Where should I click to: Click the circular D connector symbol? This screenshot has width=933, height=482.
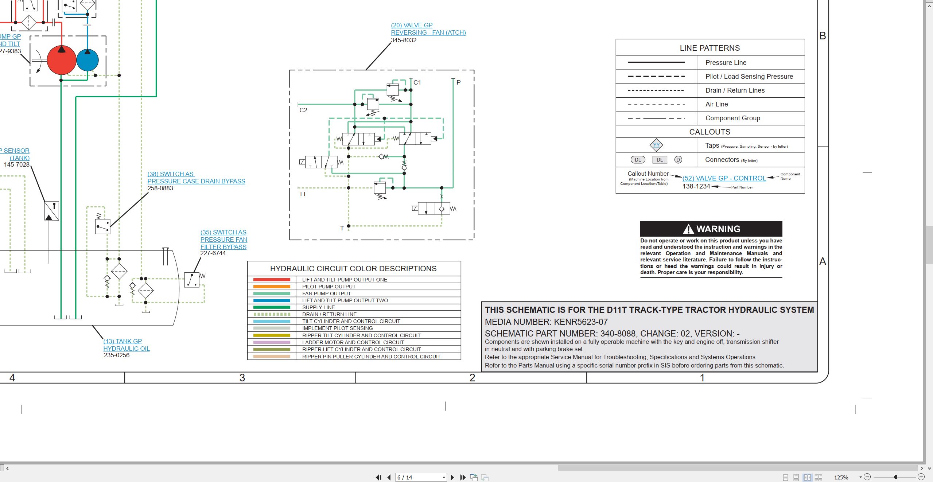click(x=678, y=160)
